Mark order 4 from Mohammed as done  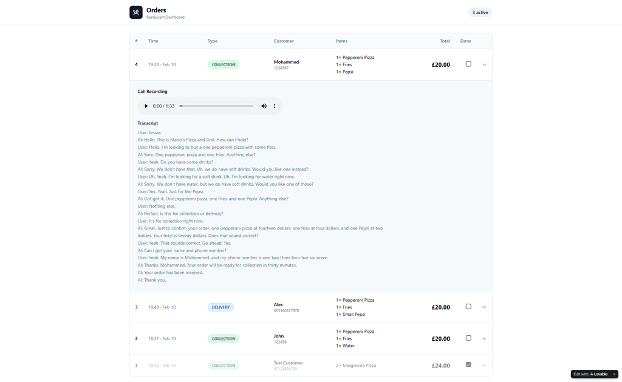(x=468, y=64)
